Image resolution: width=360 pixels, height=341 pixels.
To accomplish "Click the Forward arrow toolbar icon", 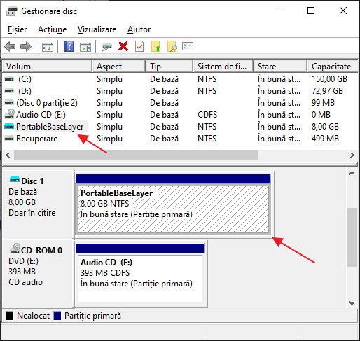I will 26,46.
